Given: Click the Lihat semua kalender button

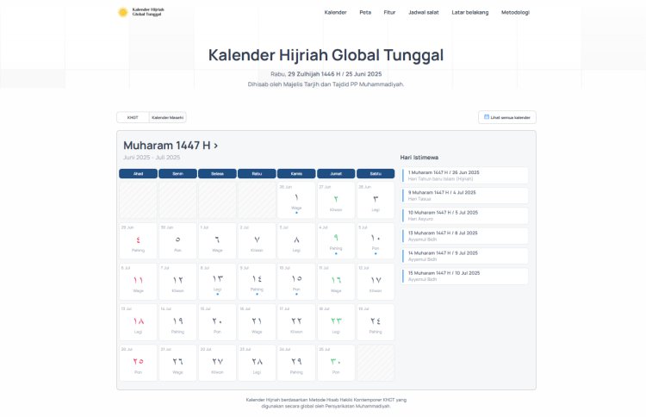Looking at the screenshot, I should tap(507, 117).
